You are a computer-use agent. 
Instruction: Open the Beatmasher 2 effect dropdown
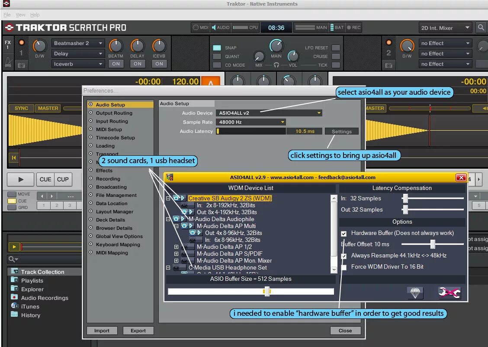(x=78, y=43)
